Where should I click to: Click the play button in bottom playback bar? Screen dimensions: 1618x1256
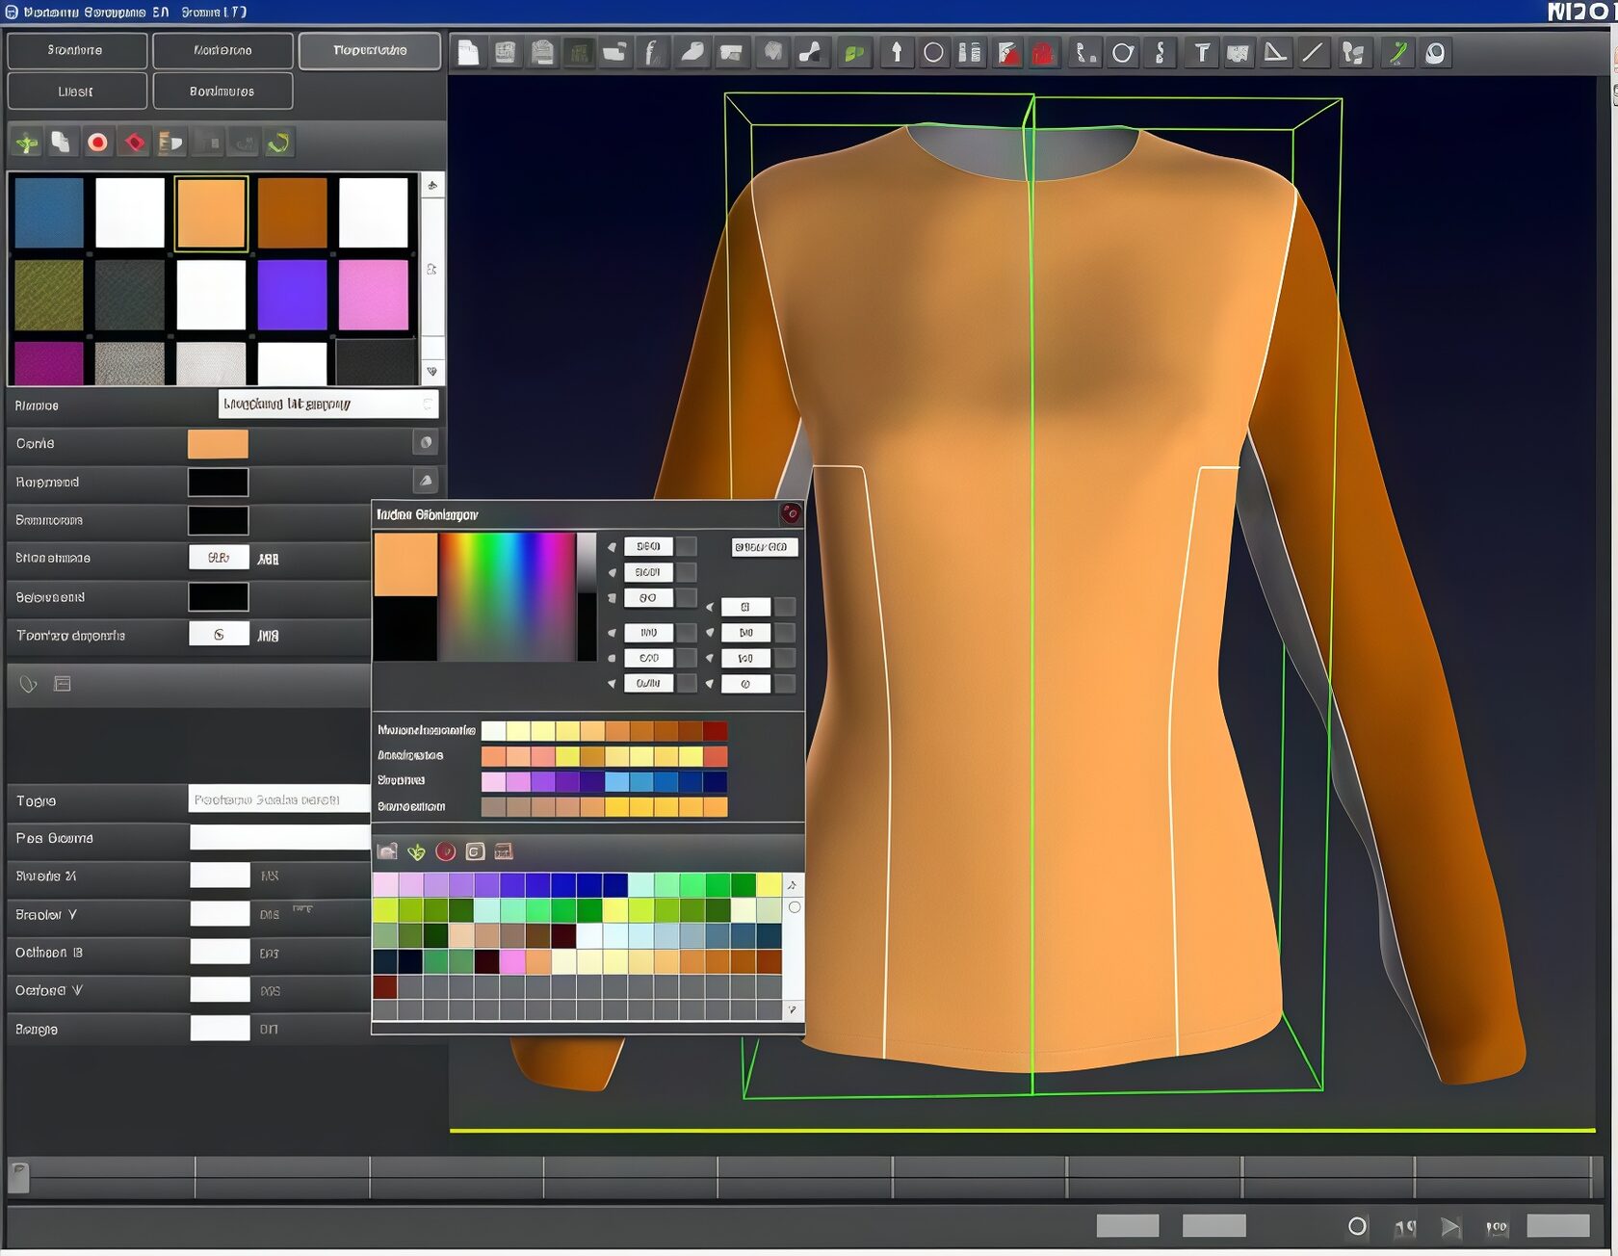(x=1449, y=1226)
